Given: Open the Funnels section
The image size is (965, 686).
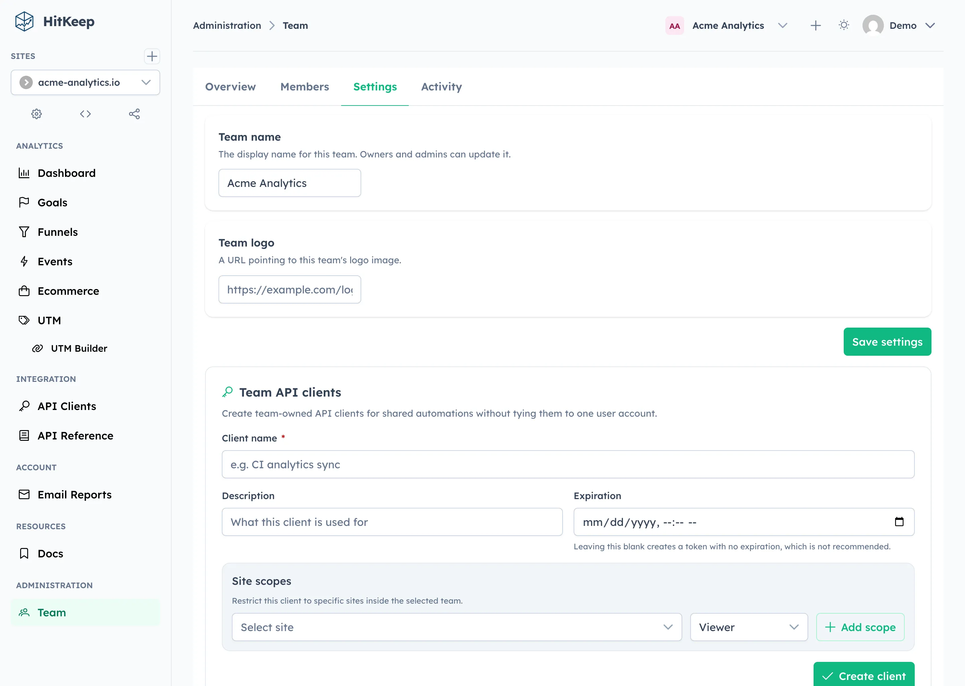Looking at the screenshot, I should [57, 231].
